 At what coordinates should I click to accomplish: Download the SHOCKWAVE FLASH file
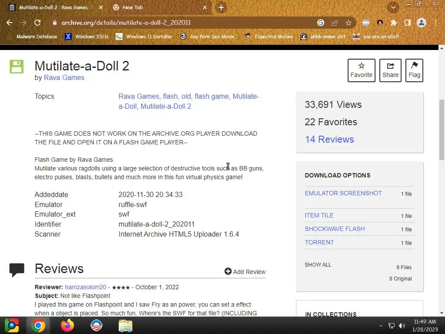pyautogui.click(x=335, y=229)
